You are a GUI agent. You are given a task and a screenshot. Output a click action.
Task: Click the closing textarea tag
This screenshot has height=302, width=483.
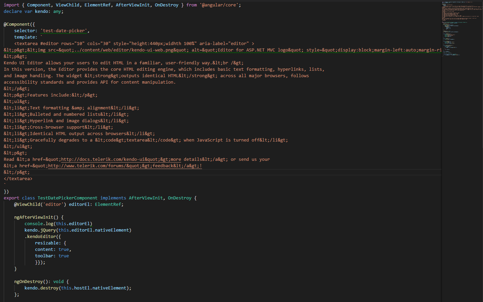[18, 178]
